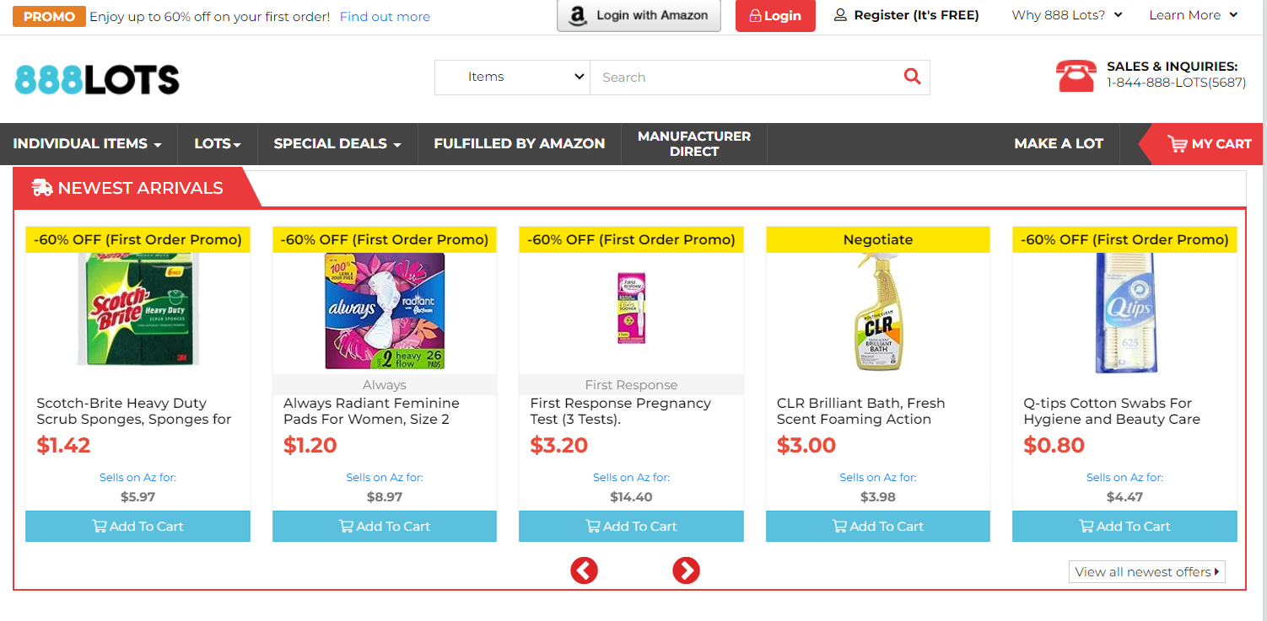Add Q-tips Cotton Swabs to cart
Viewport: 1267px width, 621px height.
1124,526
